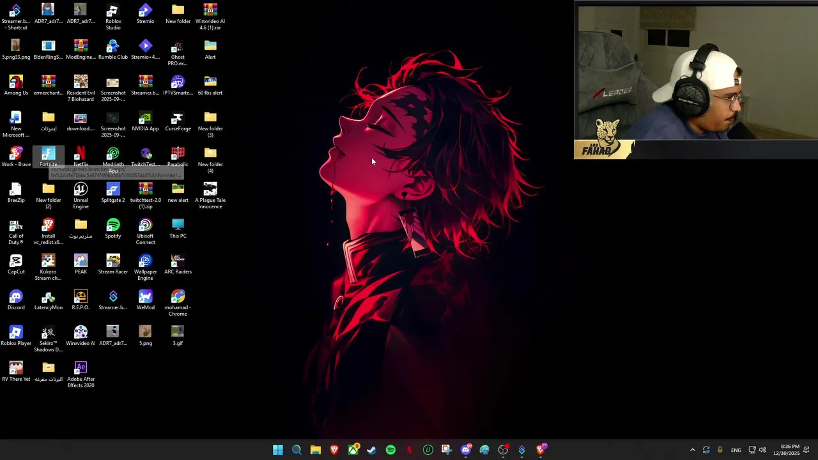This screenshot has width=818, height=460.
Task: Select the Wallpaper Engine desktop icon
Action: (145, 267)
